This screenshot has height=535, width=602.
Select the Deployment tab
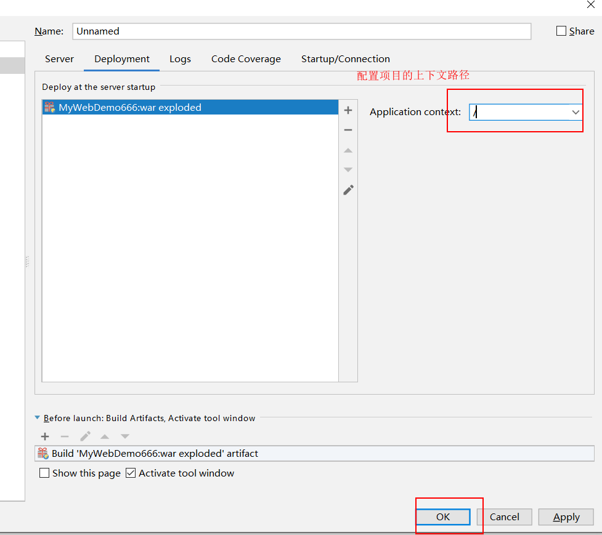point(122,59)
